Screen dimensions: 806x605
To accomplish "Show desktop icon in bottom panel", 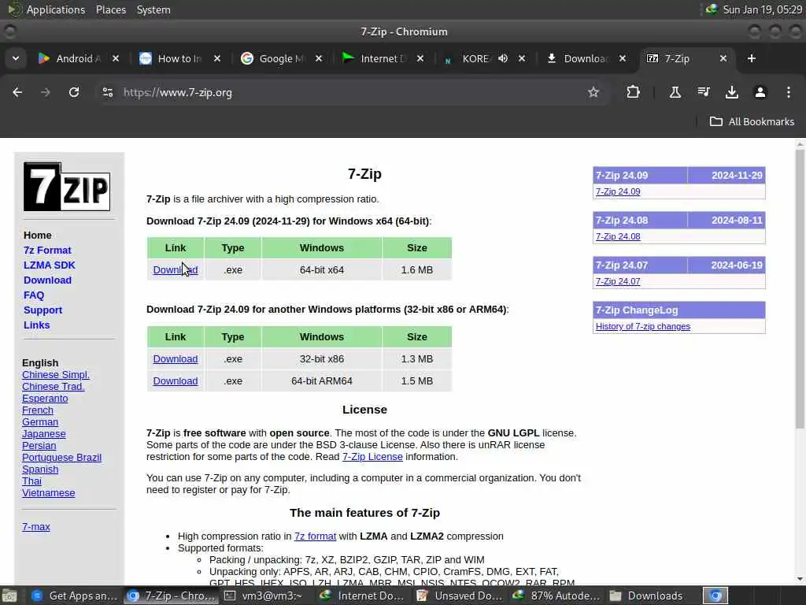I will pos(9,596).
